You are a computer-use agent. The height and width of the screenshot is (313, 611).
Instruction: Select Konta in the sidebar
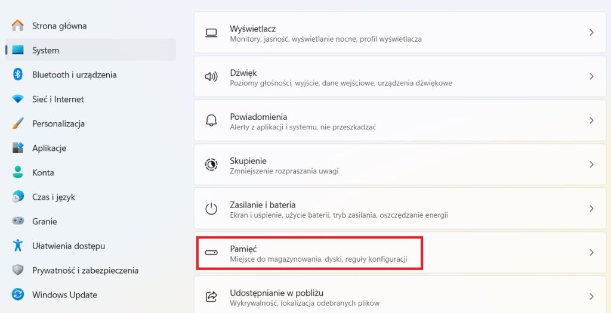[x=43, y=172]
